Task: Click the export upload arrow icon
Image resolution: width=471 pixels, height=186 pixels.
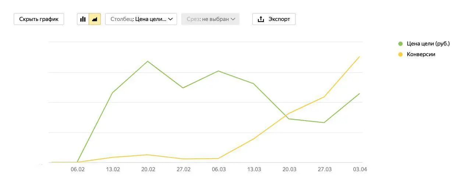Action: [x=261, y=19]
